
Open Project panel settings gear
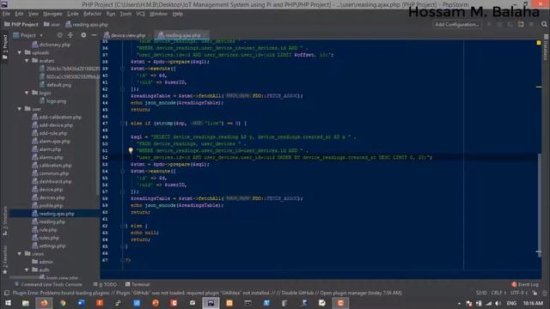click(83, 35)
